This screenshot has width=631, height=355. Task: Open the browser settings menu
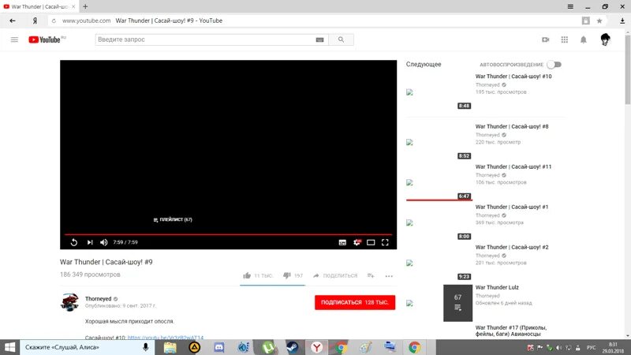click(570, 6)
